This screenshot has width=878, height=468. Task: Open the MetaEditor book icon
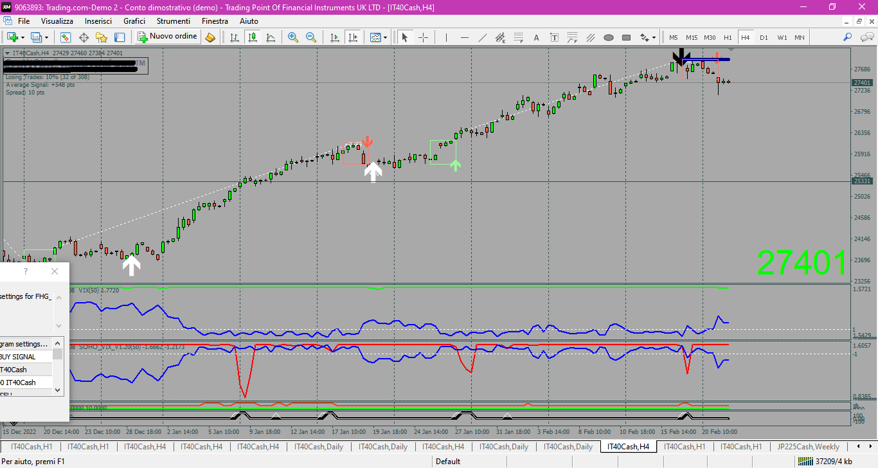[210, 37]
